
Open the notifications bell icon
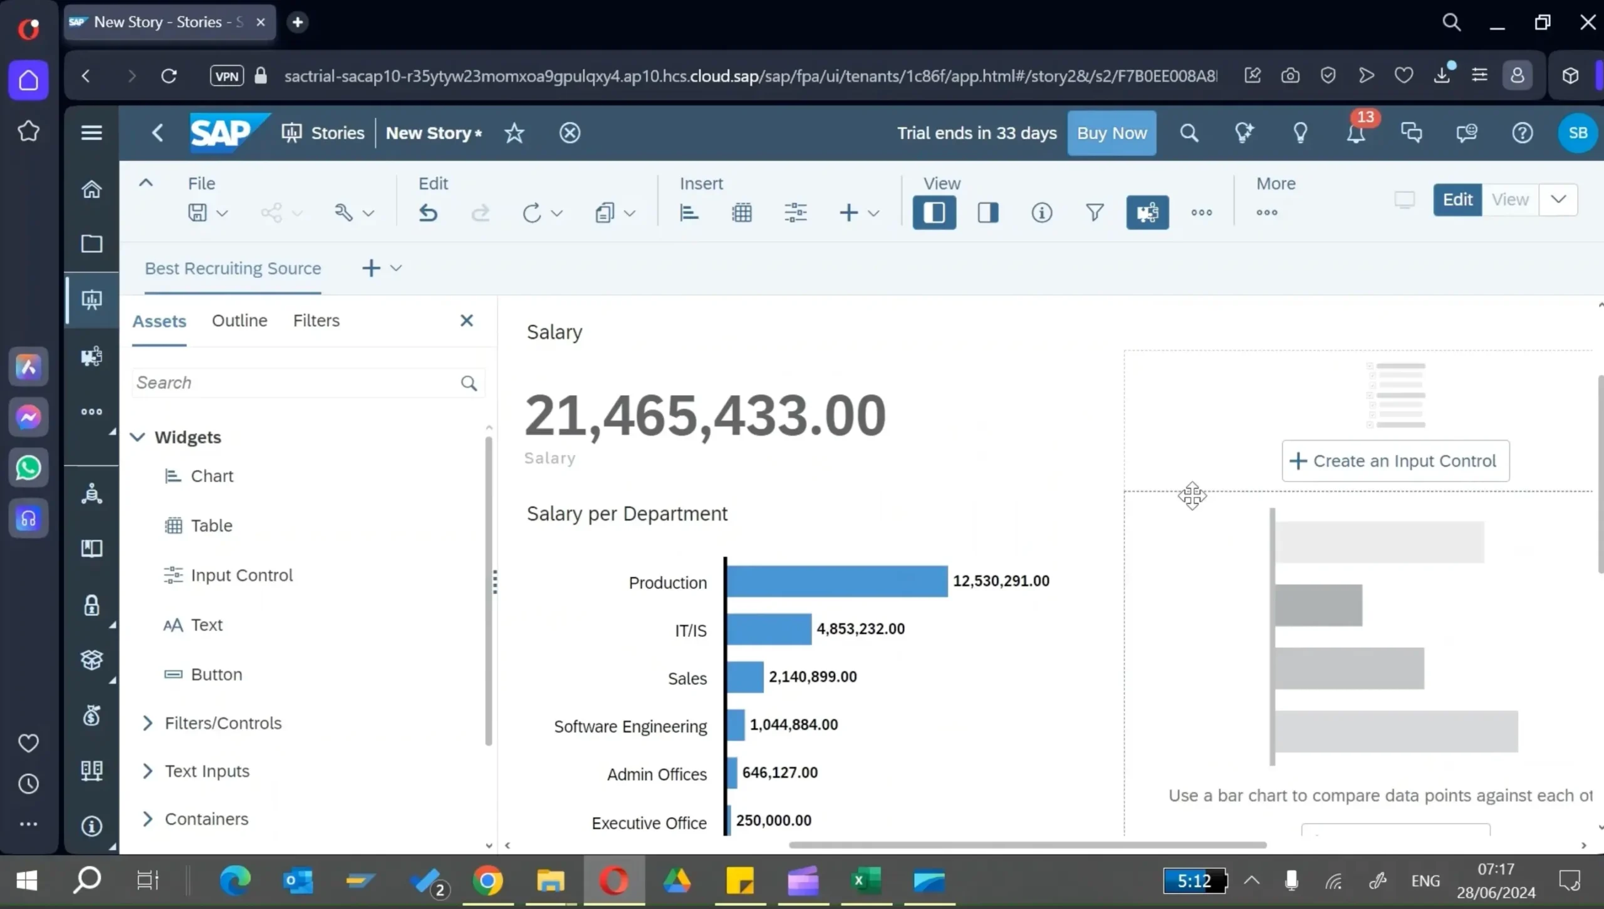pyautogui.click(x=1356, y=134)
